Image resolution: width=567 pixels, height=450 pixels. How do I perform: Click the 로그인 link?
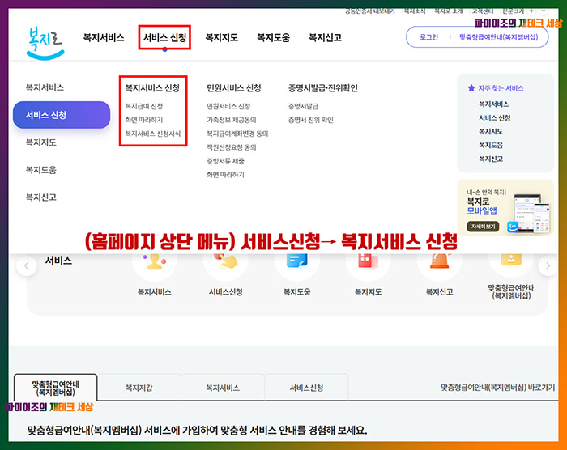point(428,37)
